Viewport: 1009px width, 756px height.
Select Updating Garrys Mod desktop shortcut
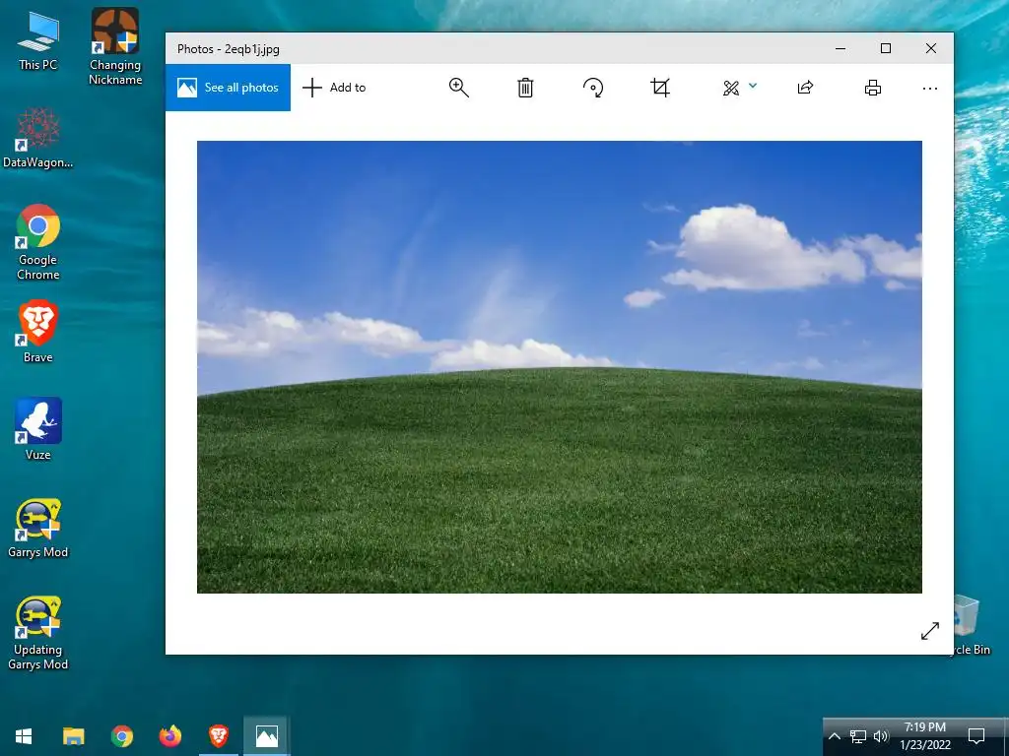pos(38,633)
